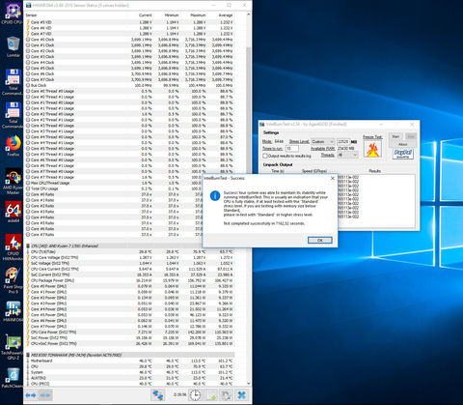The image size is (463, 405).
Task: Select the Core #0 Clock row
Action: [130, 40]
